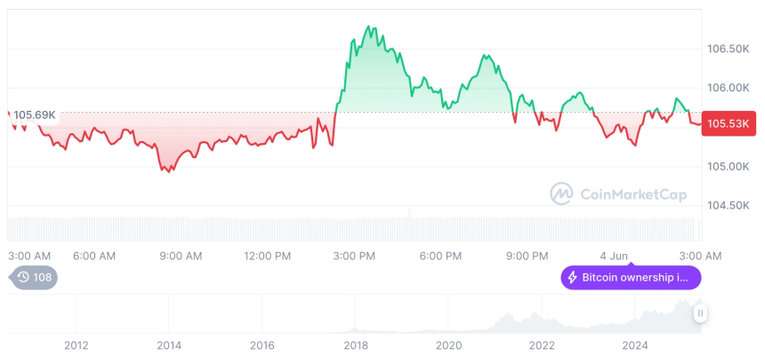Click the CoinMarketCap logo watermark icon
The height and width of the screenshot is (356, 765).
click(560, 193)
